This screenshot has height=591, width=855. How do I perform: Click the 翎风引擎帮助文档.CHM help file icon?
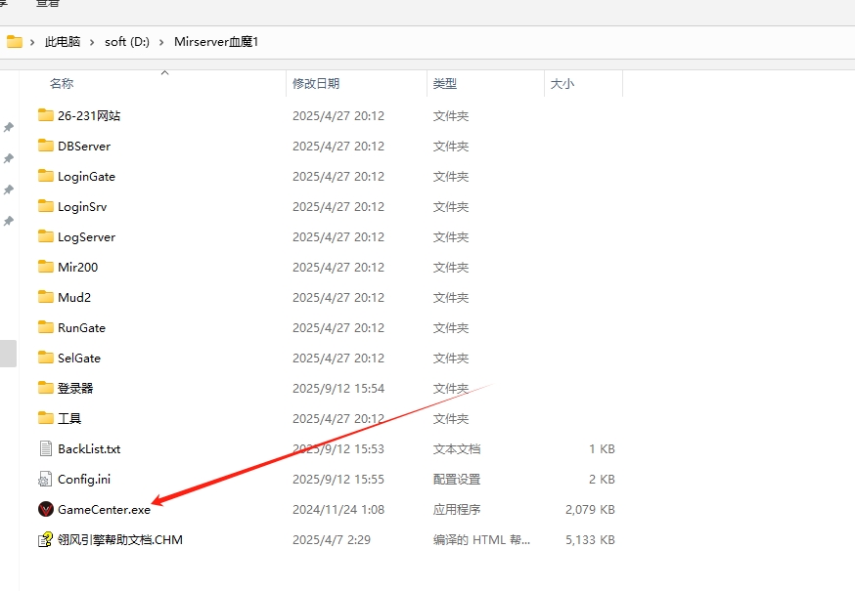click(45, 539)
